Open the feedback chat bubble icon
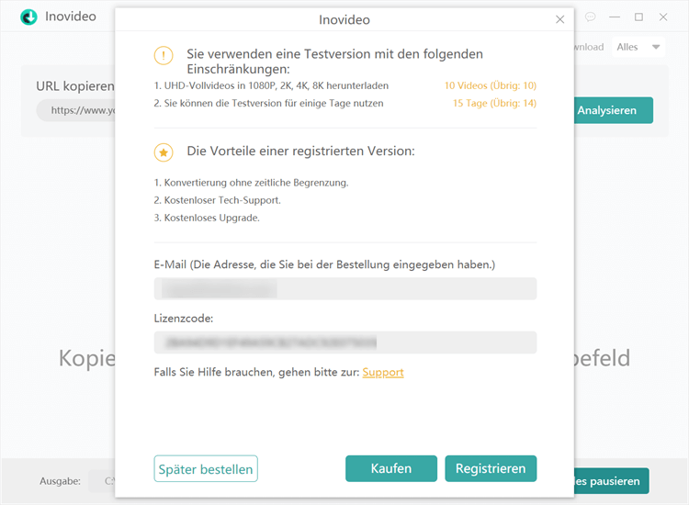This screenshot has width=689, height=505. (x=590, y=17)
